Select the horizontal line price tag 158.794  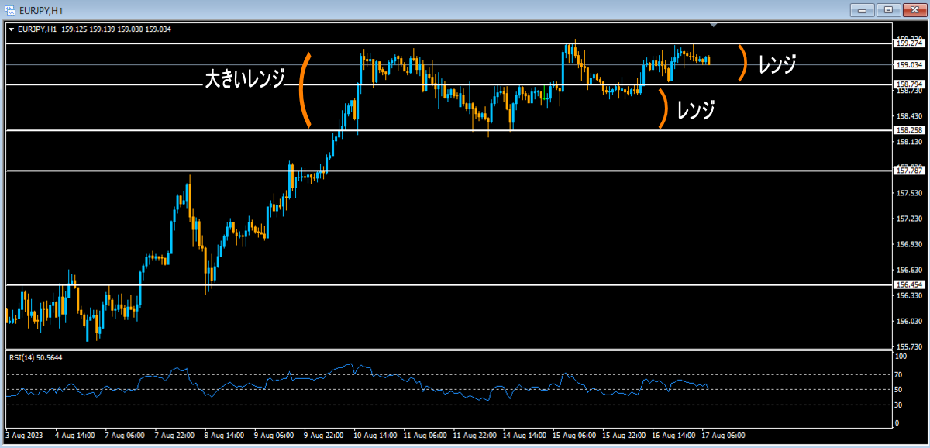click(x=909, y=84)
